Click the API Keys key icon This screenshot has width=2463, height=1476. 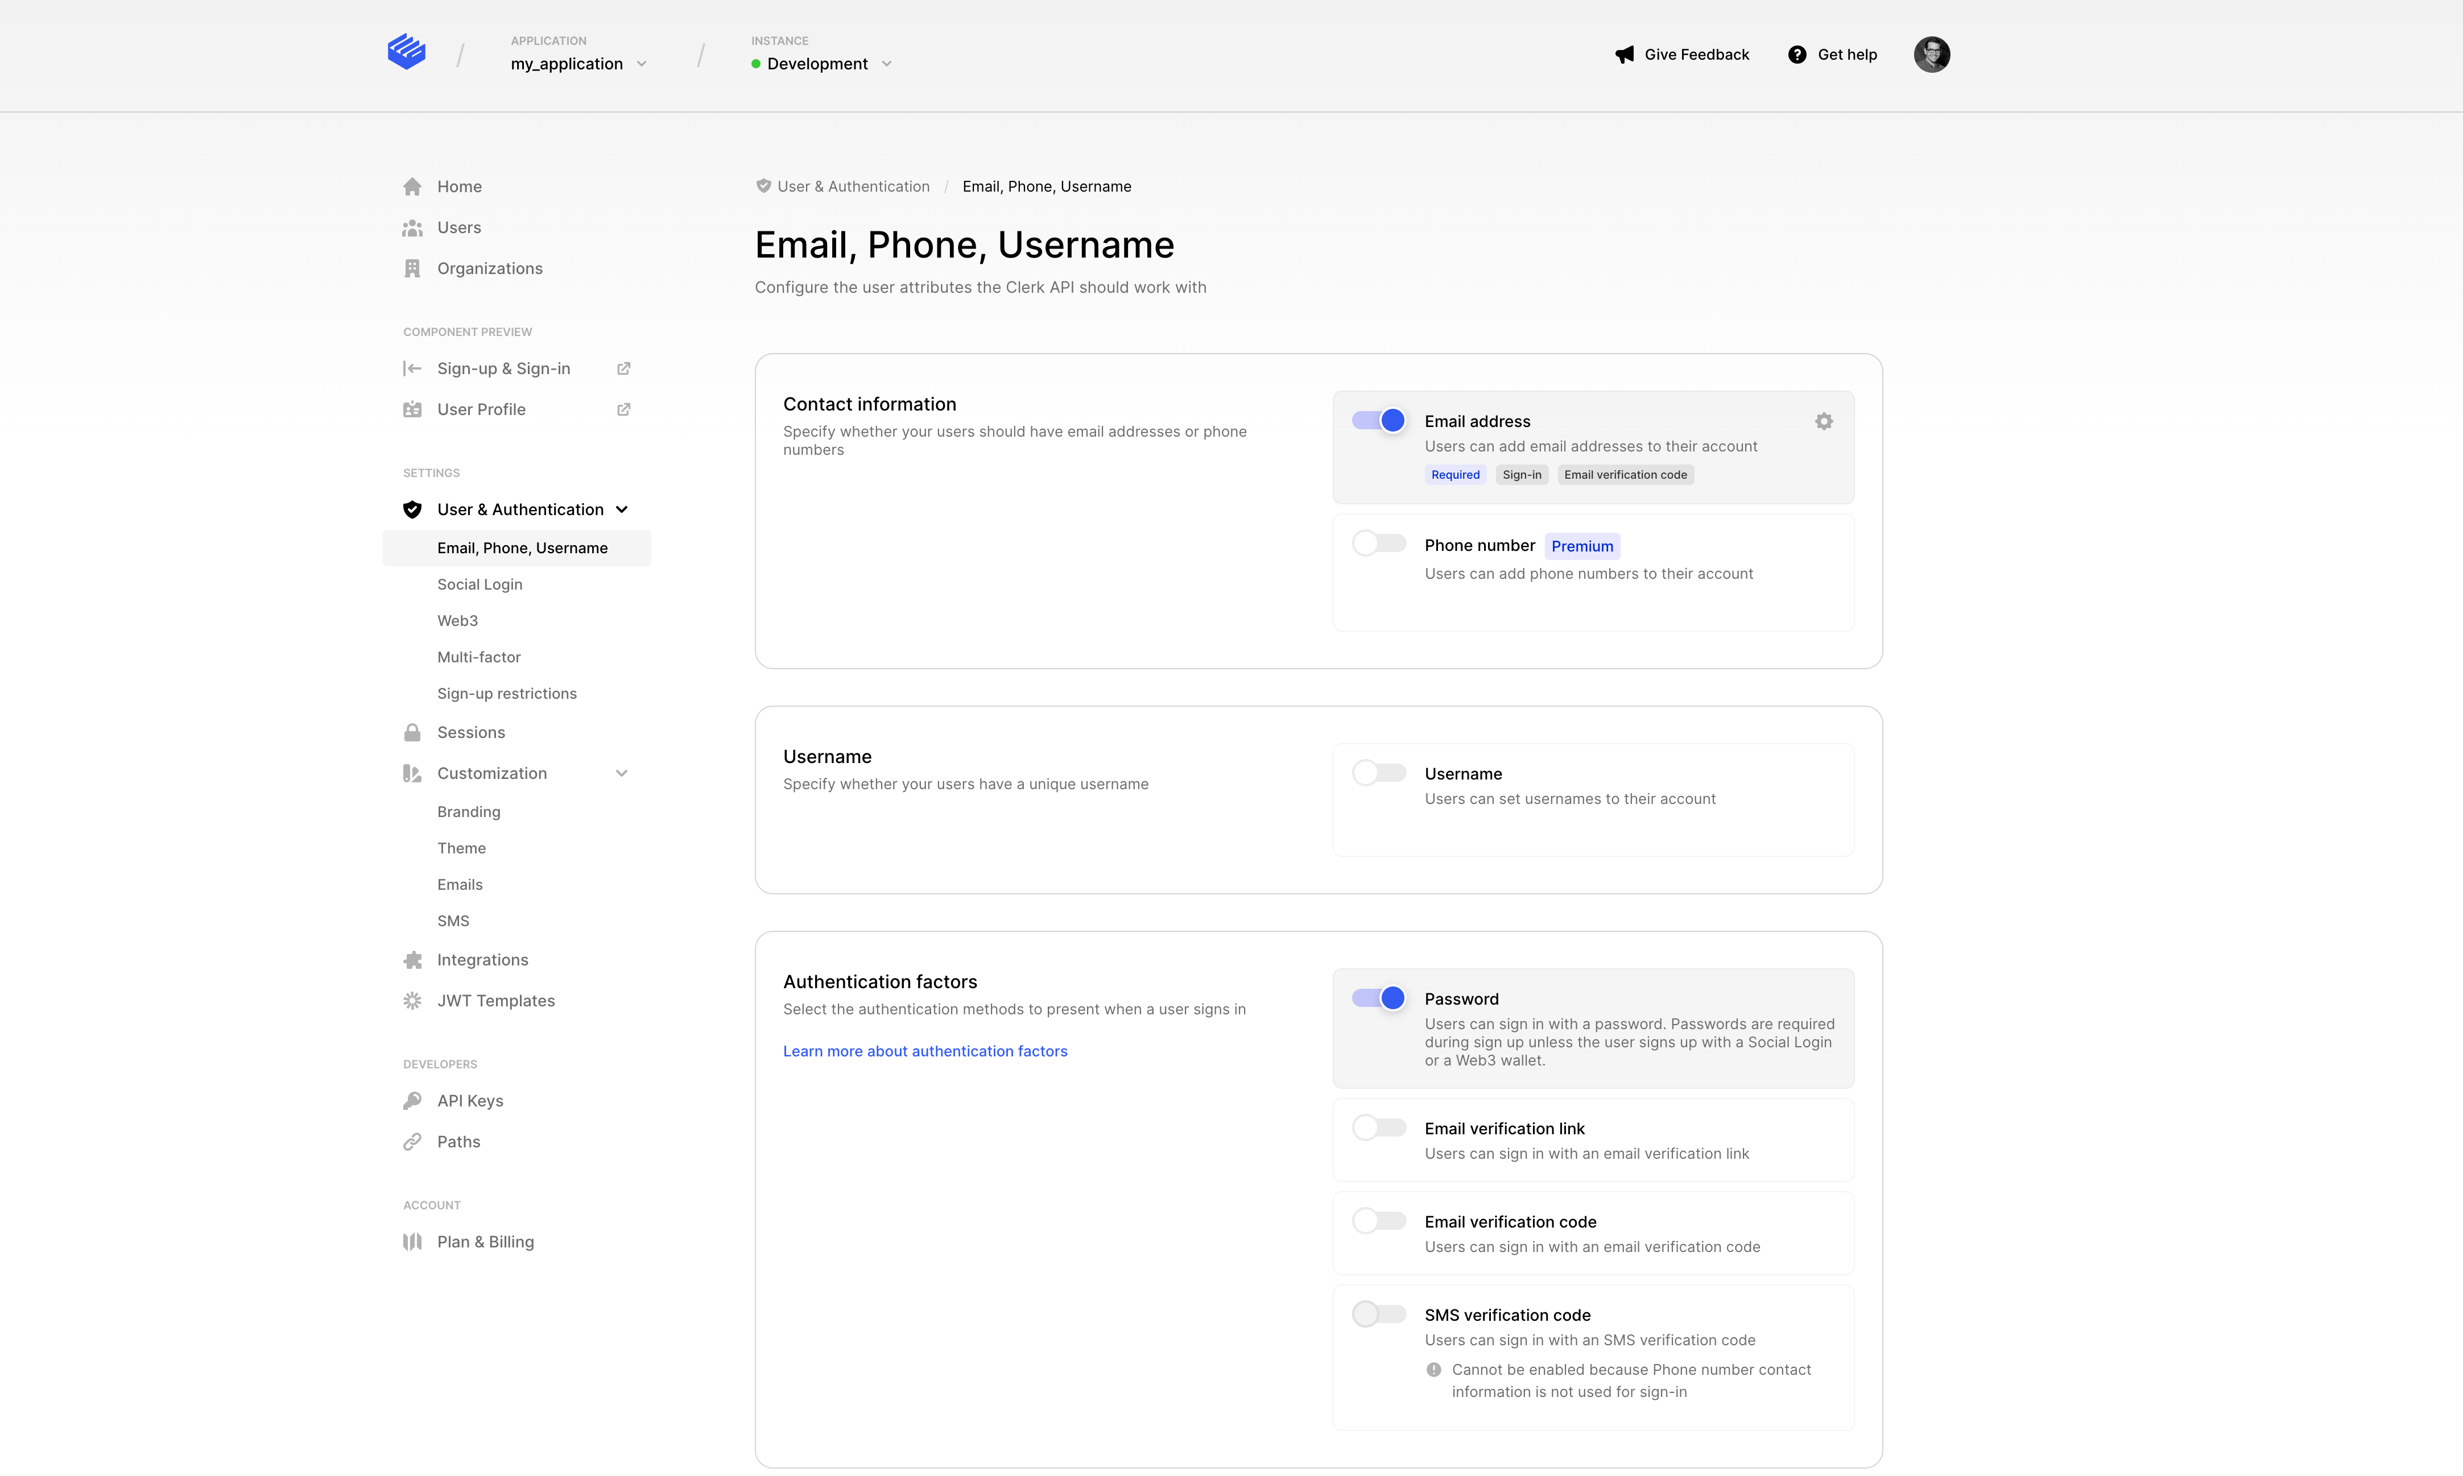pyautogui.click(x=412, y=1101)
